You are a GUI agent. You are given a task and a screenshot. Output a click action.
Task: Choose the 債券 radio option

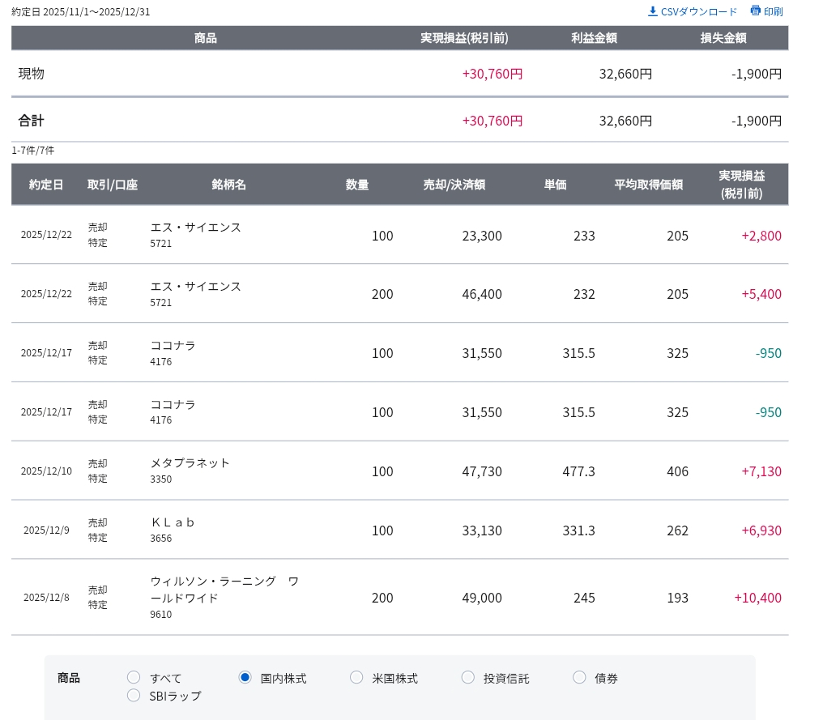coord(579,678)
